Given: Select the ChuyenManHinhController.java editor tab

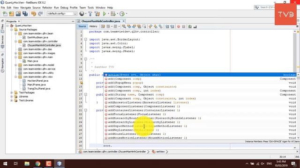Looking at the screenshot, I should (x=101, y=21).
